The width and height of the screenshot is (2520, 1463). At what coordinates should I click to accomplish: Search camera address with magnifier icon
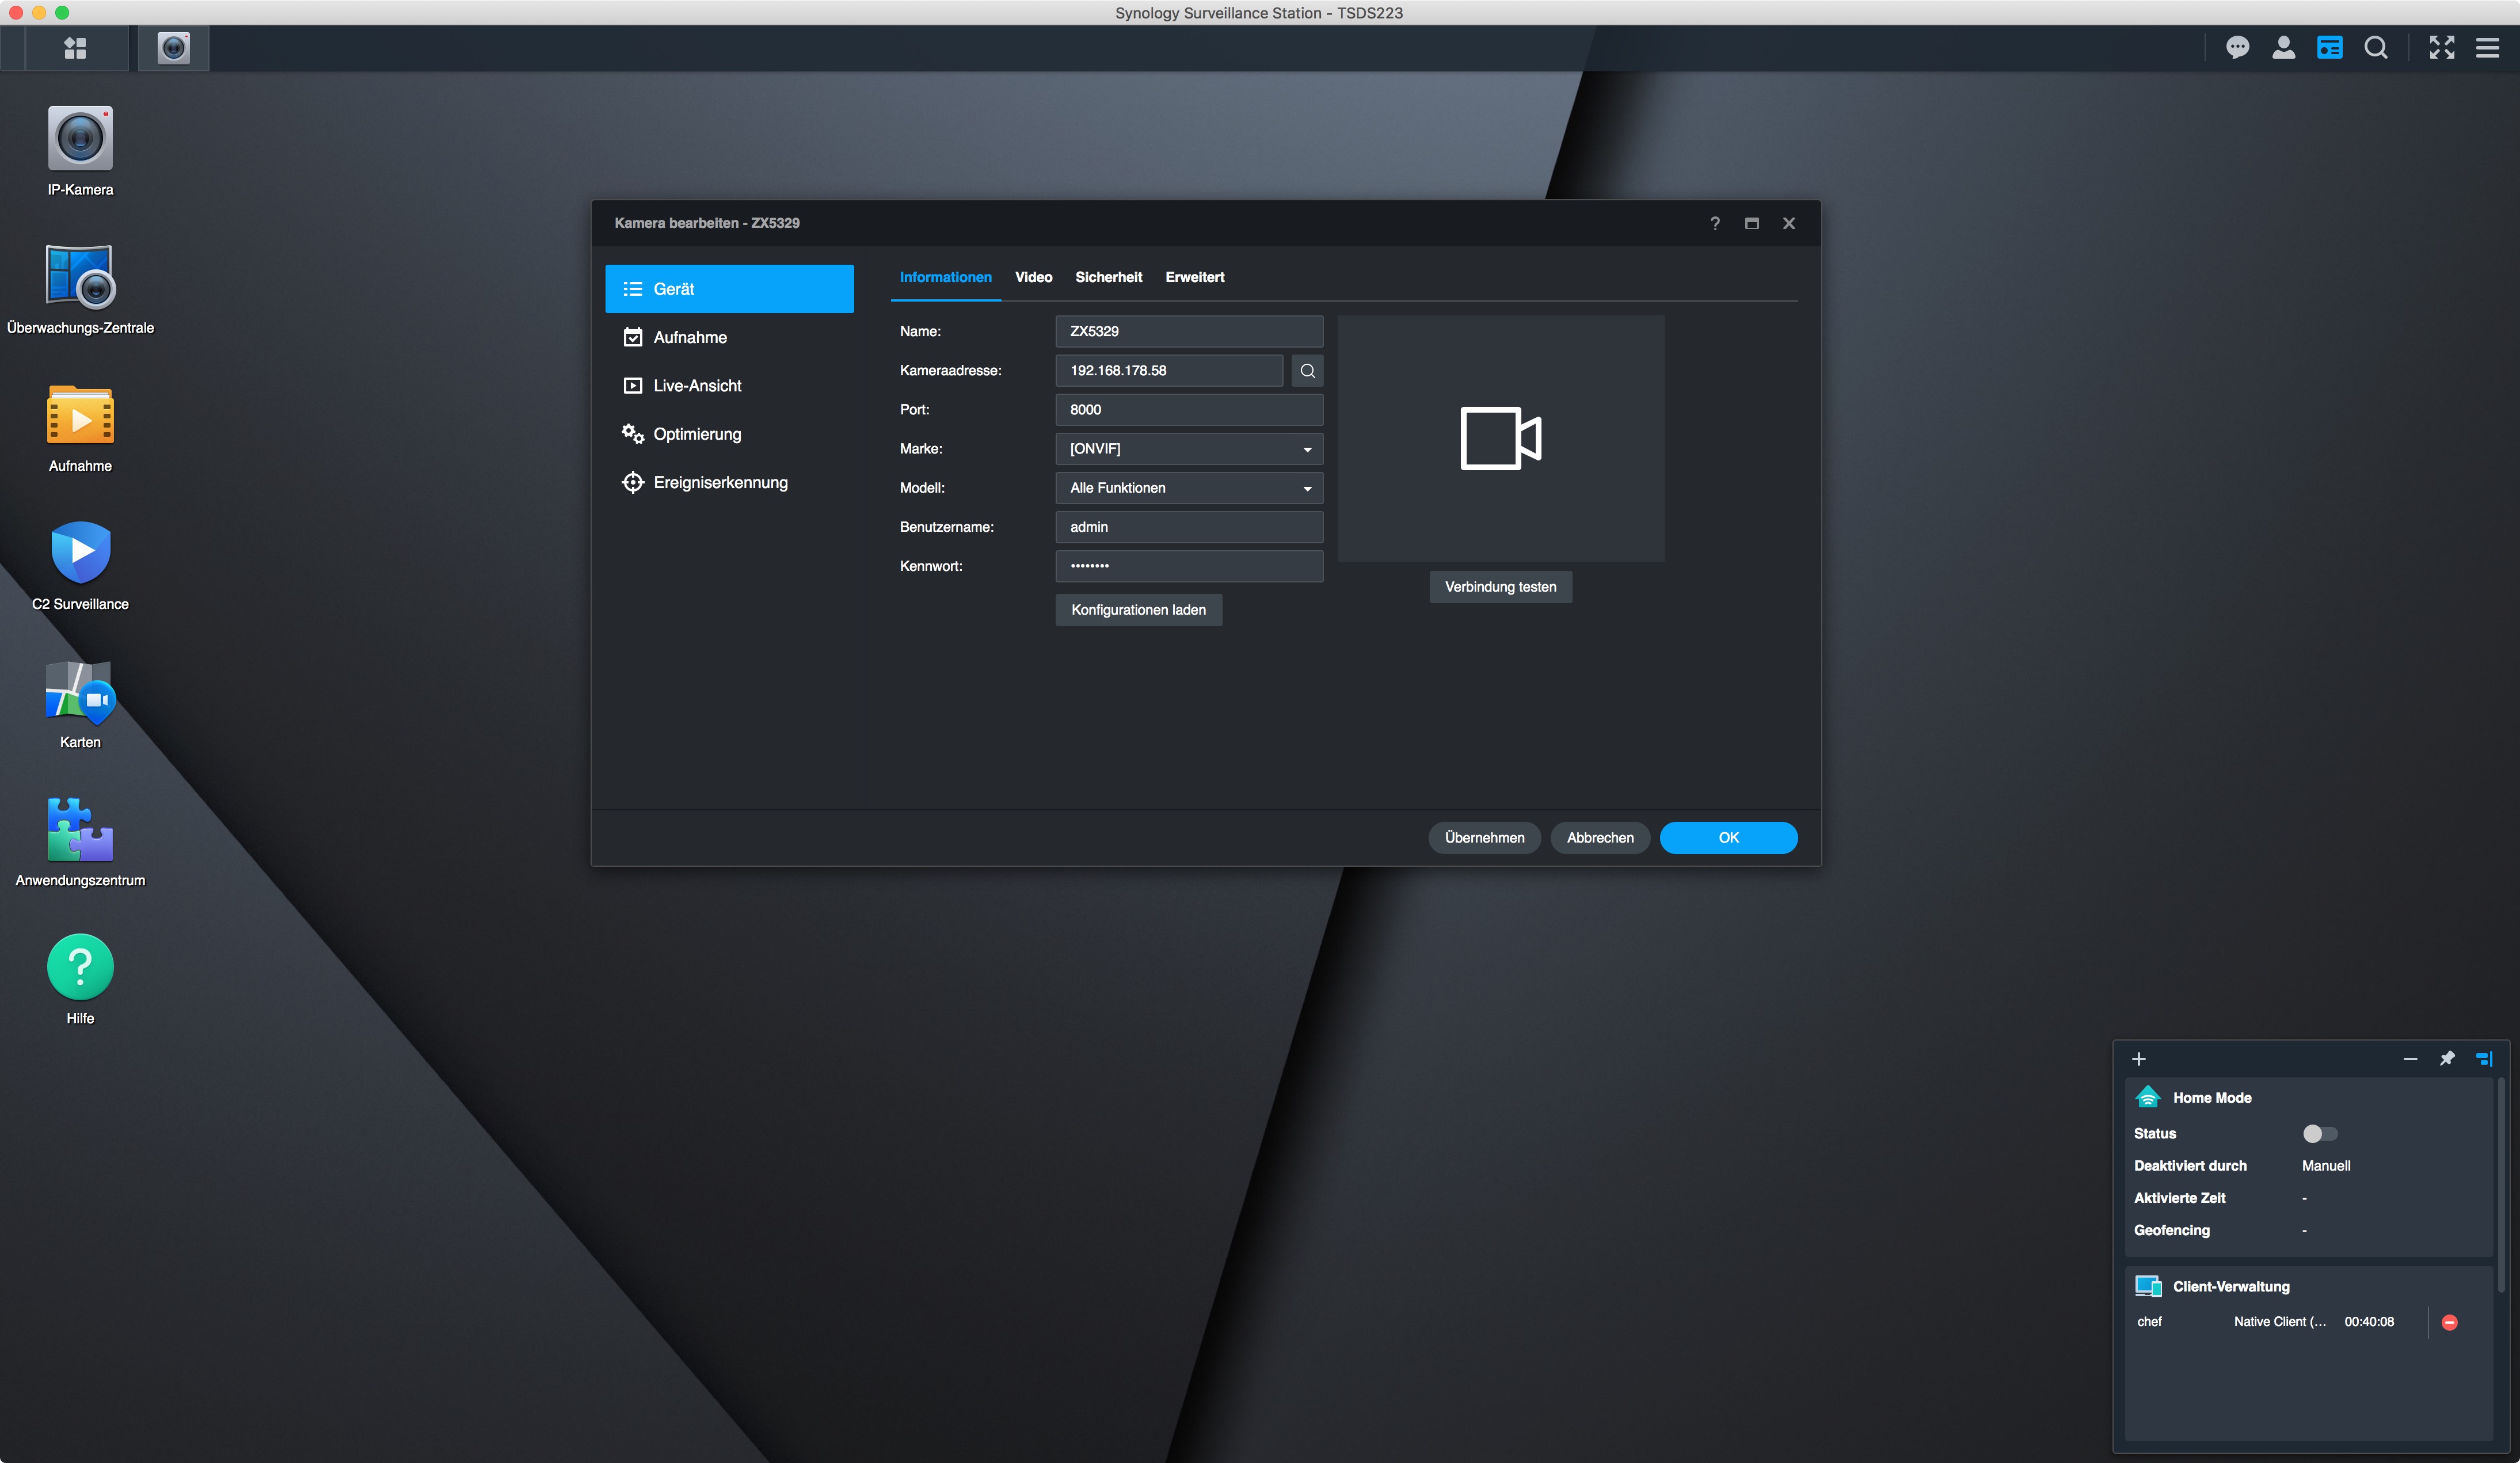1307,371
